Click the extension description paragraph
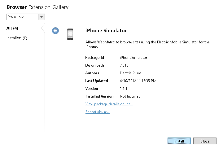This screenshot has height=149, width=223. 147,44
